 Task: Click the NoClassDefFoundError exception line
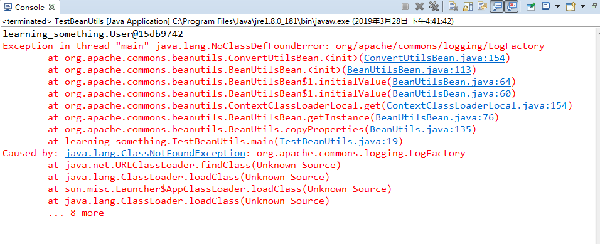(273, 46)
